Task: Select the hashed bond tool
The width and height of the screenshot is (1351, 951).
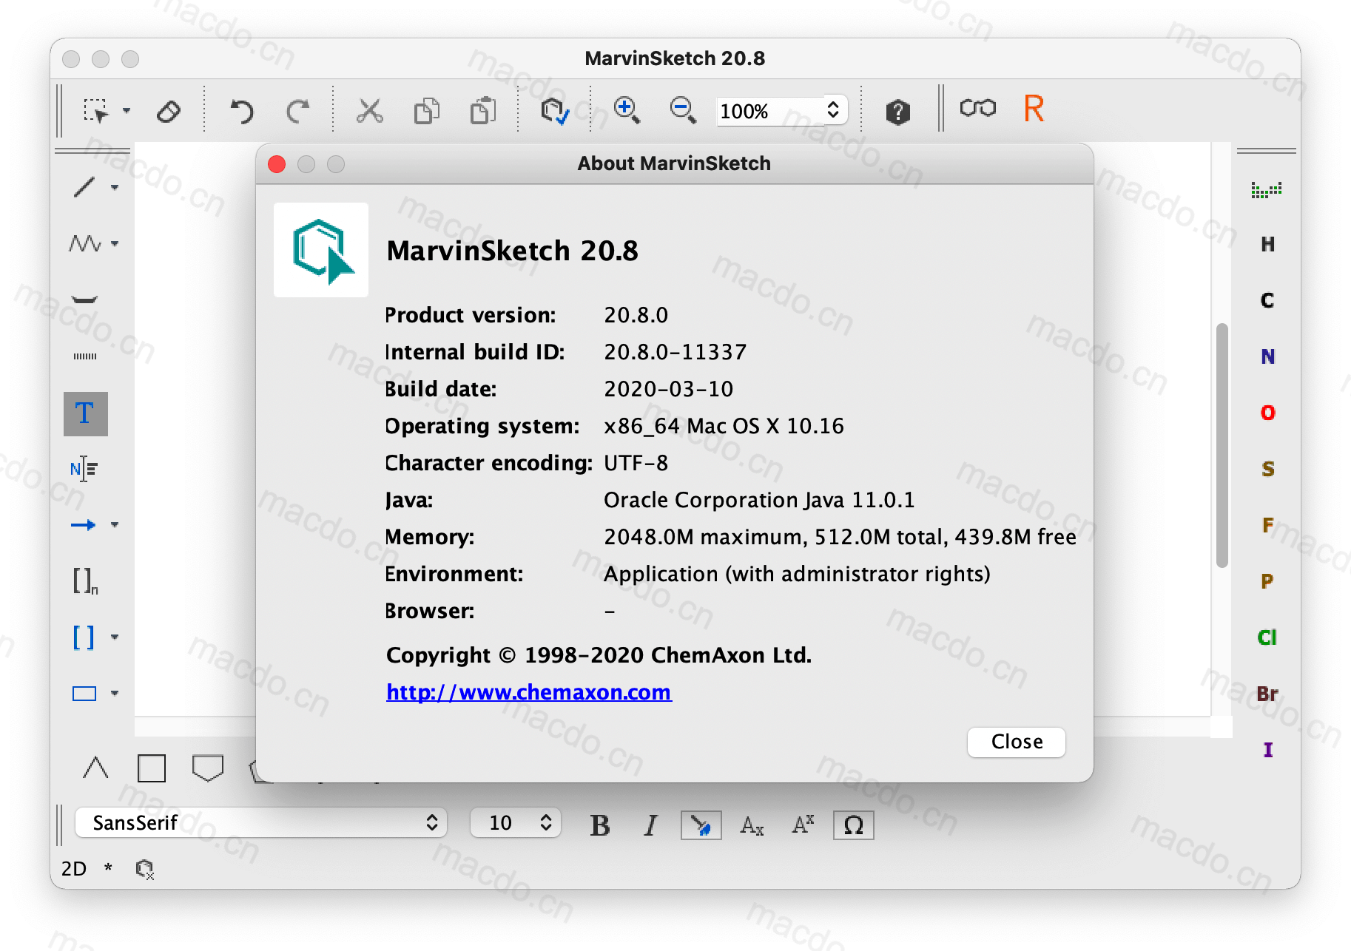Action: (84, 356)
